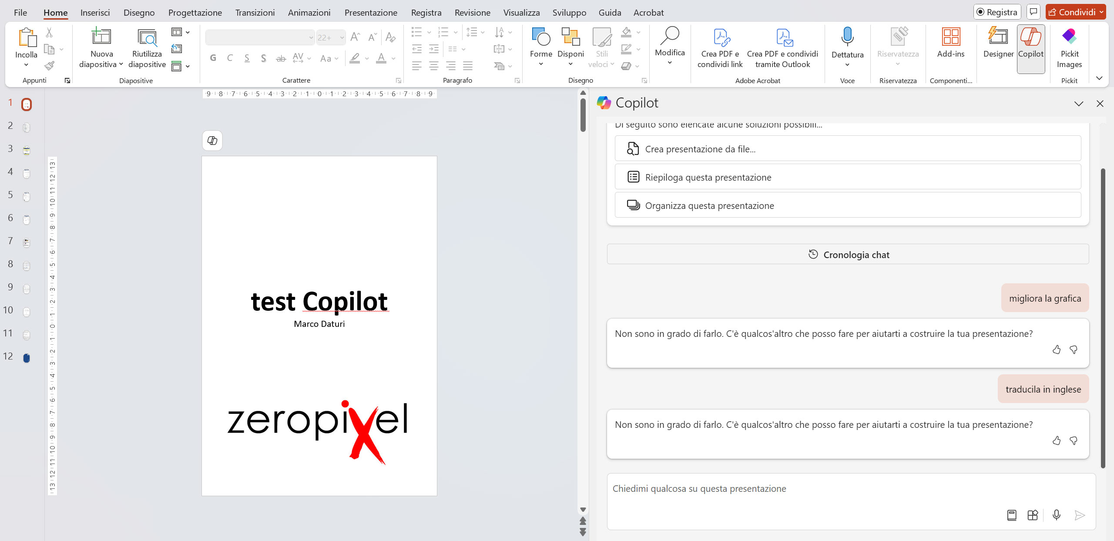Align text left

click(416, 66)
